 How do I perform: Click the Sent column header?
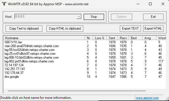(112, 38)
